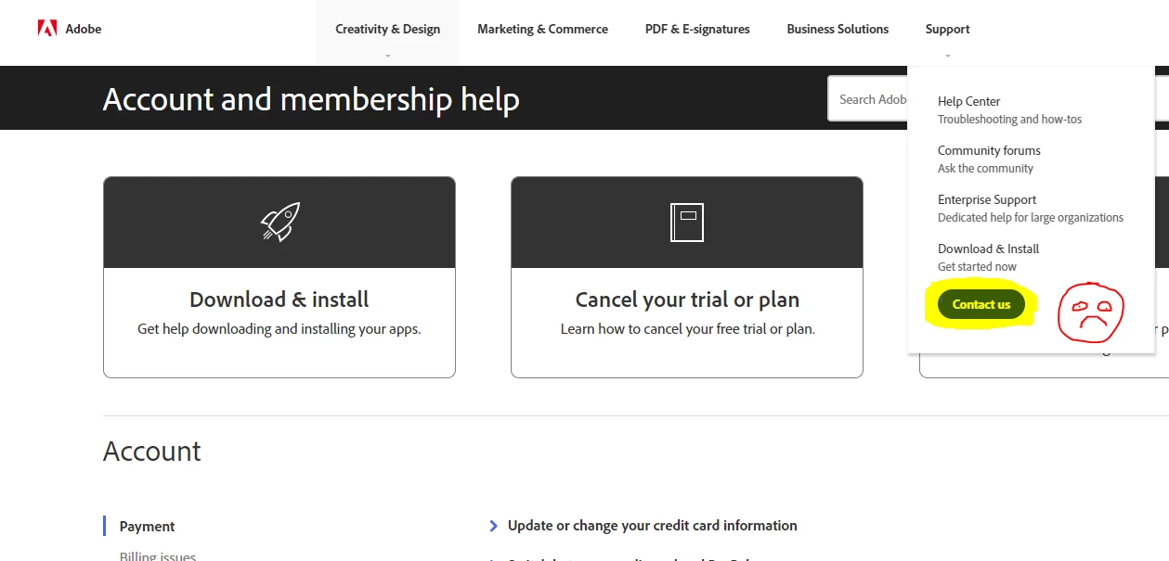The width and height of the screenshot is (1169, 561).
Task: Open Enterprise Support link
Action: (x=987, y=199)
